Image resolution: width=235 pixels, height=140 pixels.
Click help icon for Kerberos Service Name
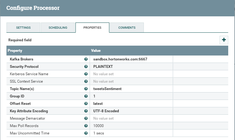point(86,74)
